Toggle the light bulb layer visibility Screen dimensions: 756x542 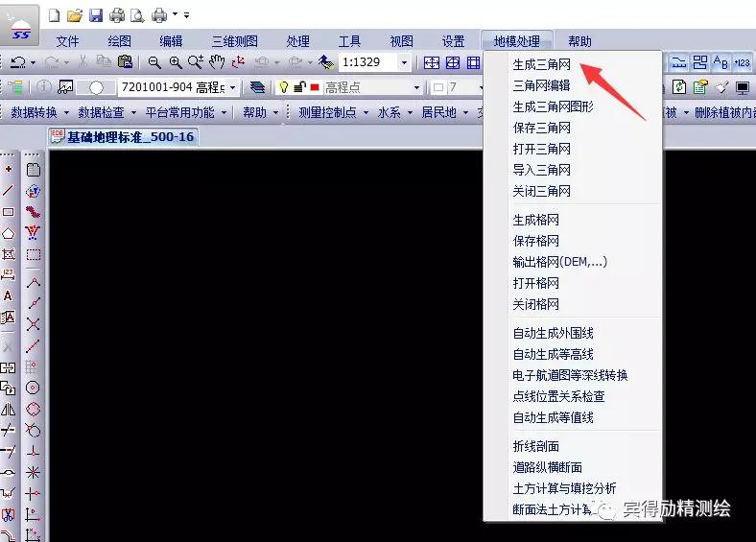coord(284,87)
